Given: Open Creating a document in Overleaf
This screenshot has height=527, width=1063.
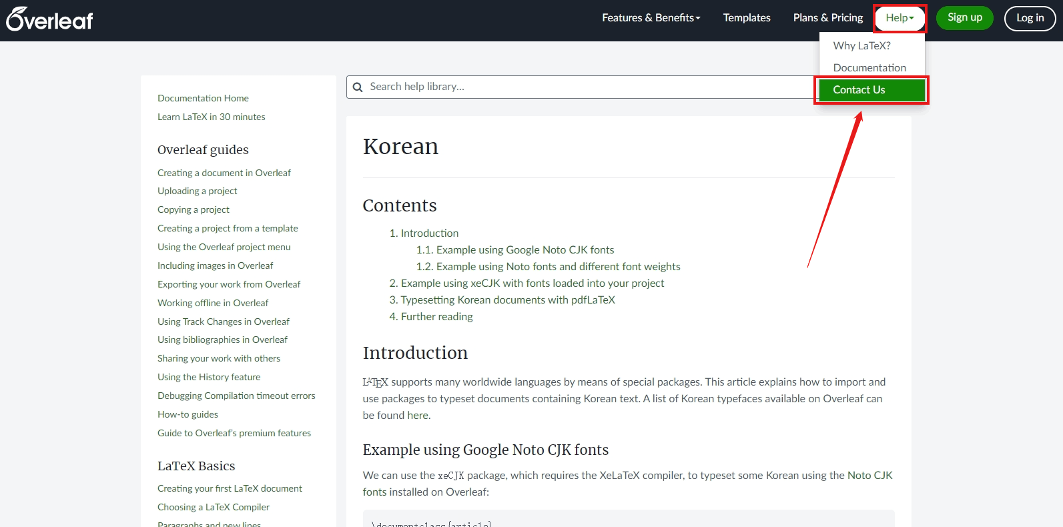Looking at the screenshot, I should pyautogui.click(x=224, y=173).
